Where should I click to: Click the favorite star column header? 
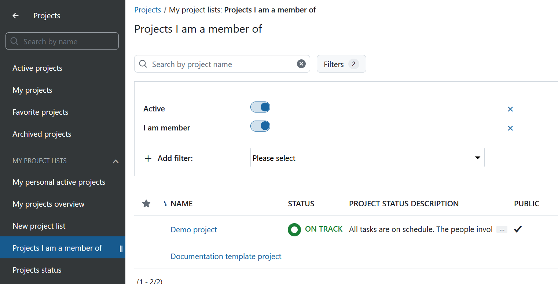coord(146,204)
